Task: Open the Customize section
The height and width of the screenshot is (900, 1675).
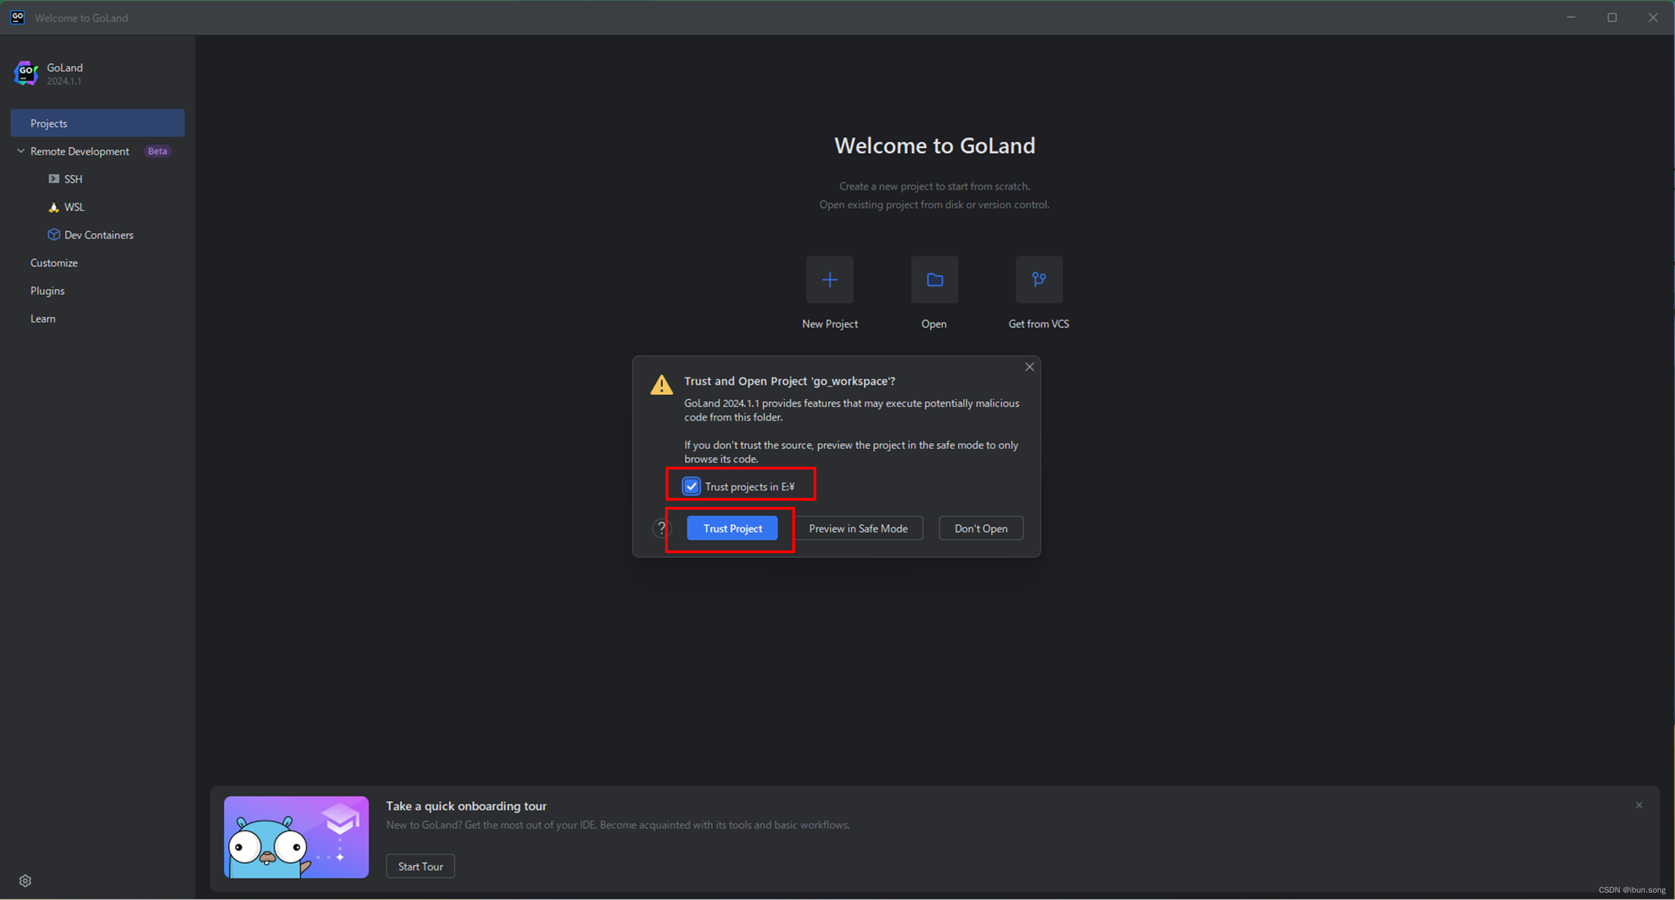Action: tap(54, 263)
